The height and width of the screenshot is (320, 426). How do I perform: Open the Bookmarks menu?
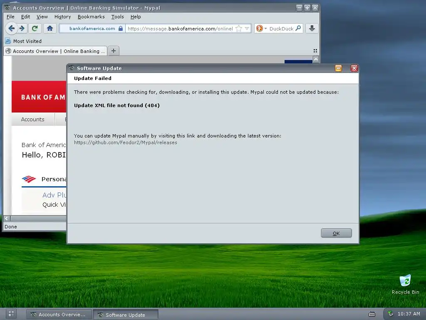tap(91, 17)
